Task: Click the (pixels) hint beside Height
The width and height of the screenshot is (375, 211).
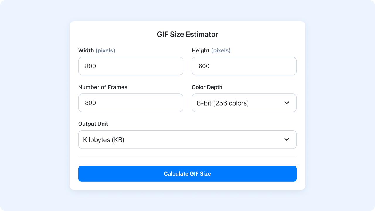Action: [221, 50]
